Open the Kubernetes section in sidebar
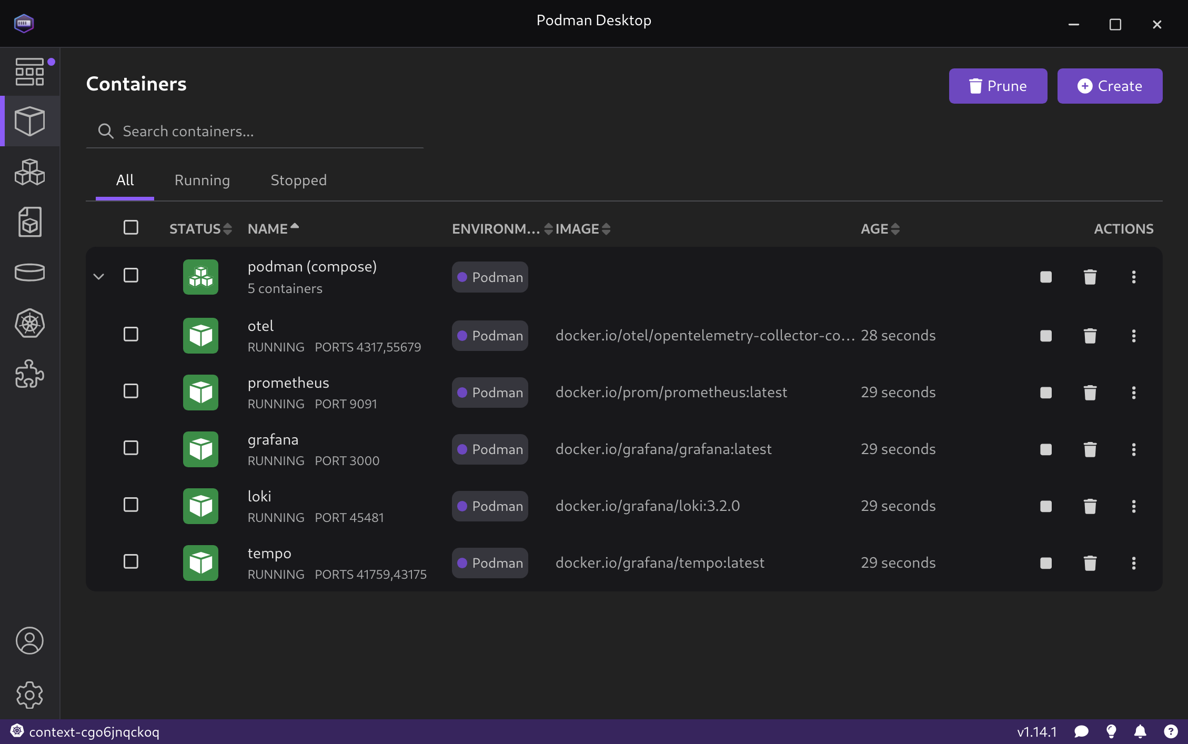The height and width of the screenshot is (744, 1188). [29, 323]
